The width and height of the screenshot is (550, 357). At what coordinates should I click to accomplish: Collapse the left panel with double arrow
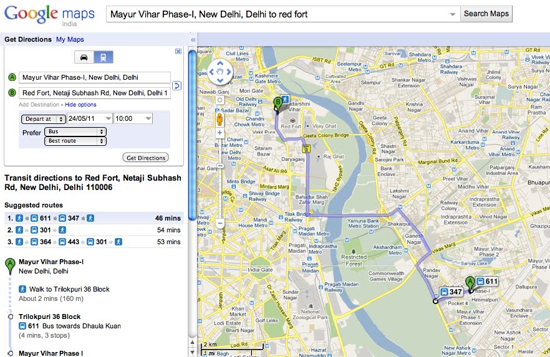193,40
